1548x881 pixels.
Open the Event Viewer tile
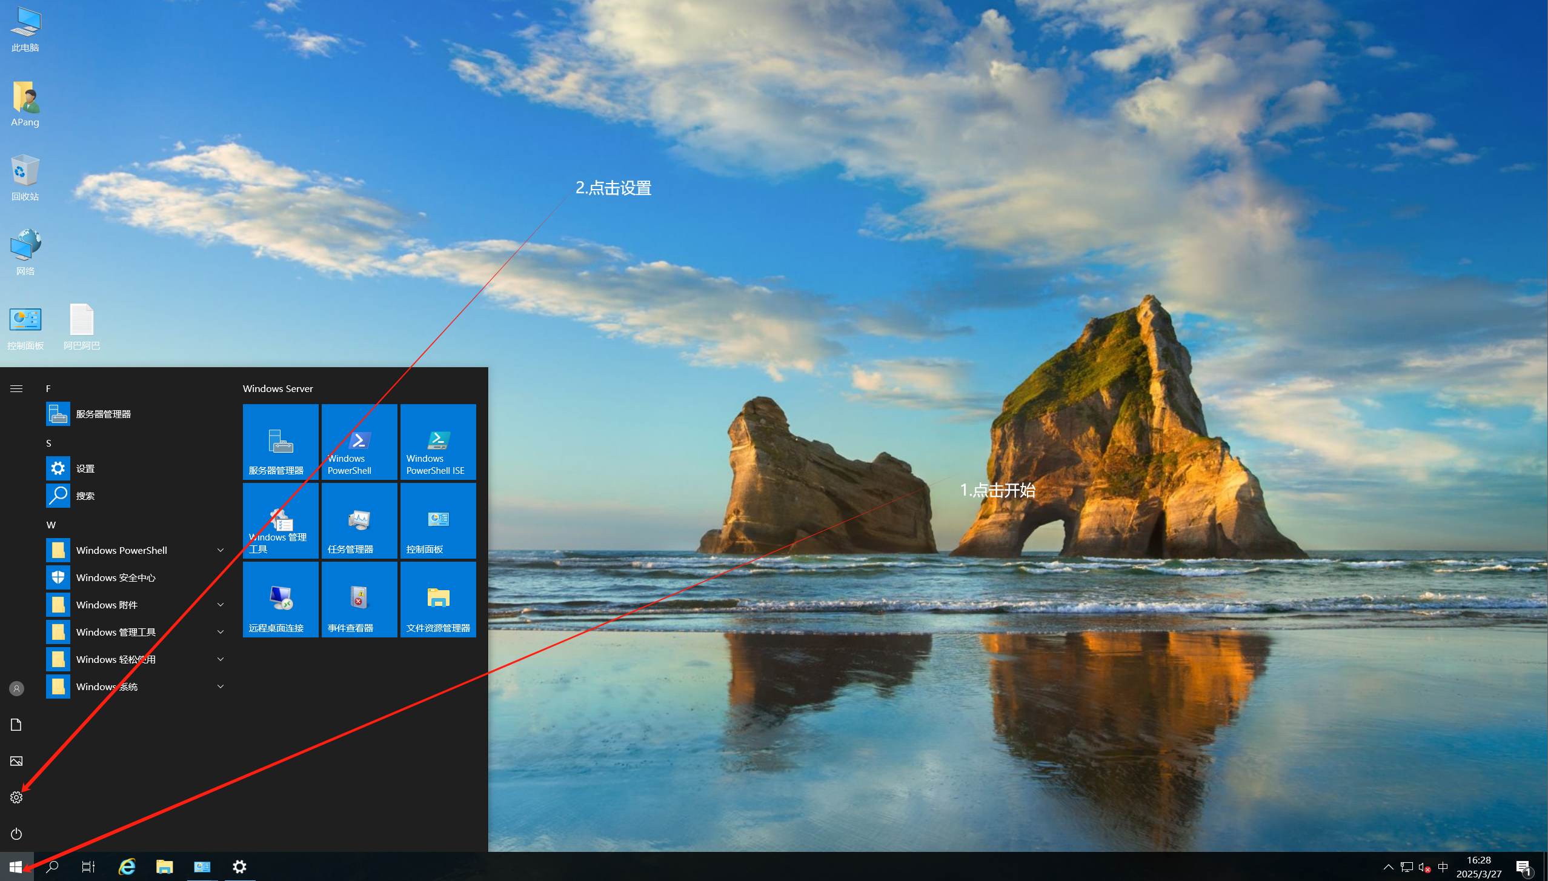[359, 599]
